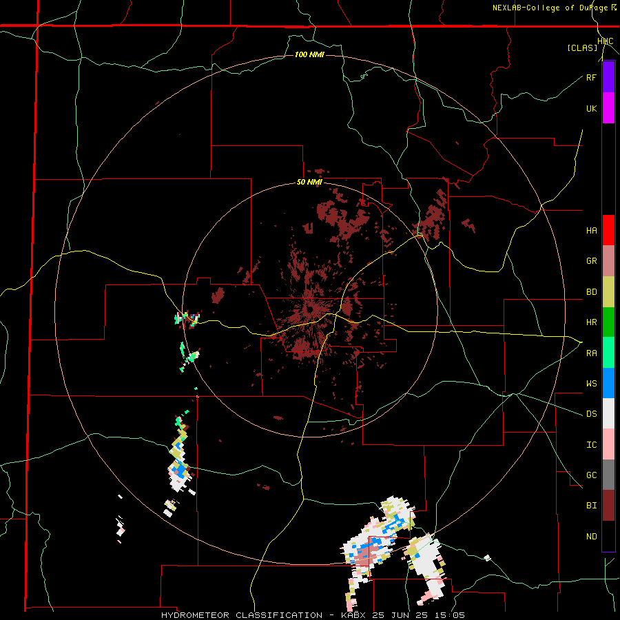Viewport: 620px width, 620px height.
Task: Pick the WS blue legend color block
Action: pos(608,383)
